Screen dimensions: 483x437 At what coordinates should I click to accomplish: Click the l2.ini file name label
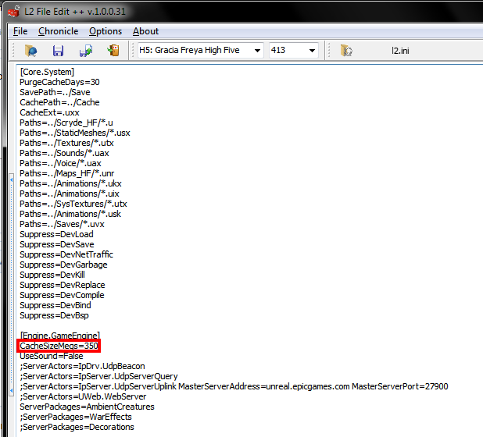(400, 51)
